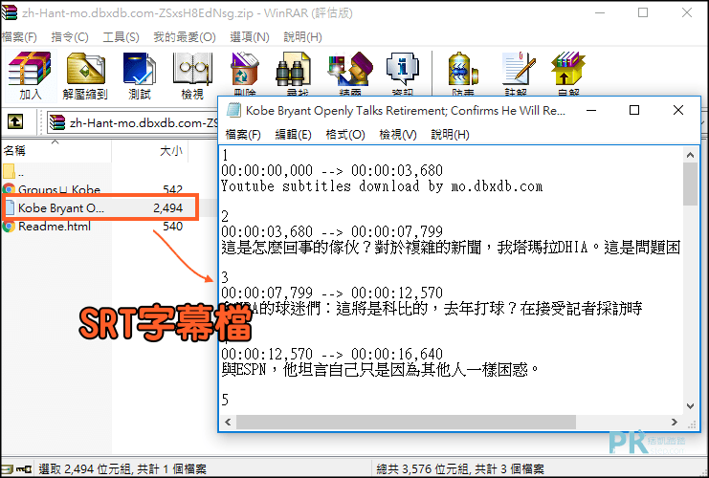Open Notepad 編輯(E) menu
This screenshot has height=478, width=709.
pos(294,135)
